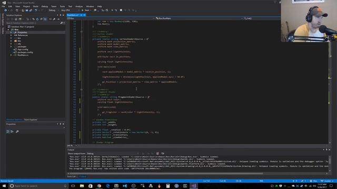Open the Help menu
Image resolution: width=337 pixels, height=189 pixels.
[x=100, y=6]
